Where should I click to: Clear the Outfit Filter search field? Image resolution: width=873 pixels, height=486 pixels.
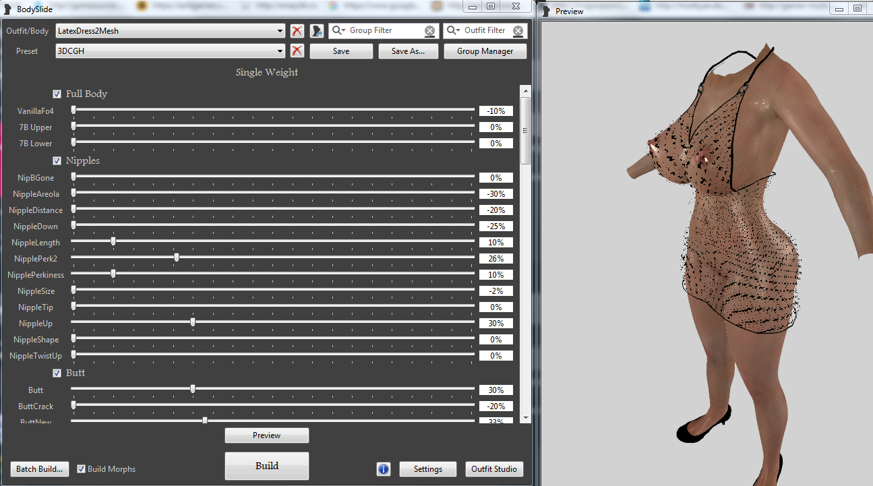tap(518, 31)
